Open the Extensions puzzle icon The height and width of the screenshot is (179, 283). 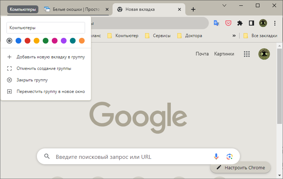[x=240, y=23]
